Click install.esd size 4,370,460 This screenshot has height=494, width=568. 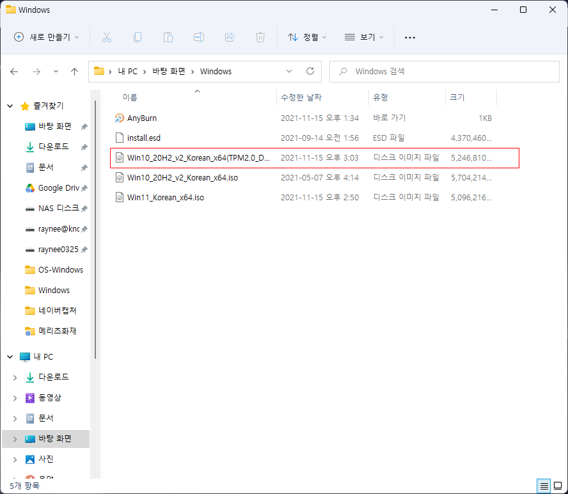click(471, 138)
